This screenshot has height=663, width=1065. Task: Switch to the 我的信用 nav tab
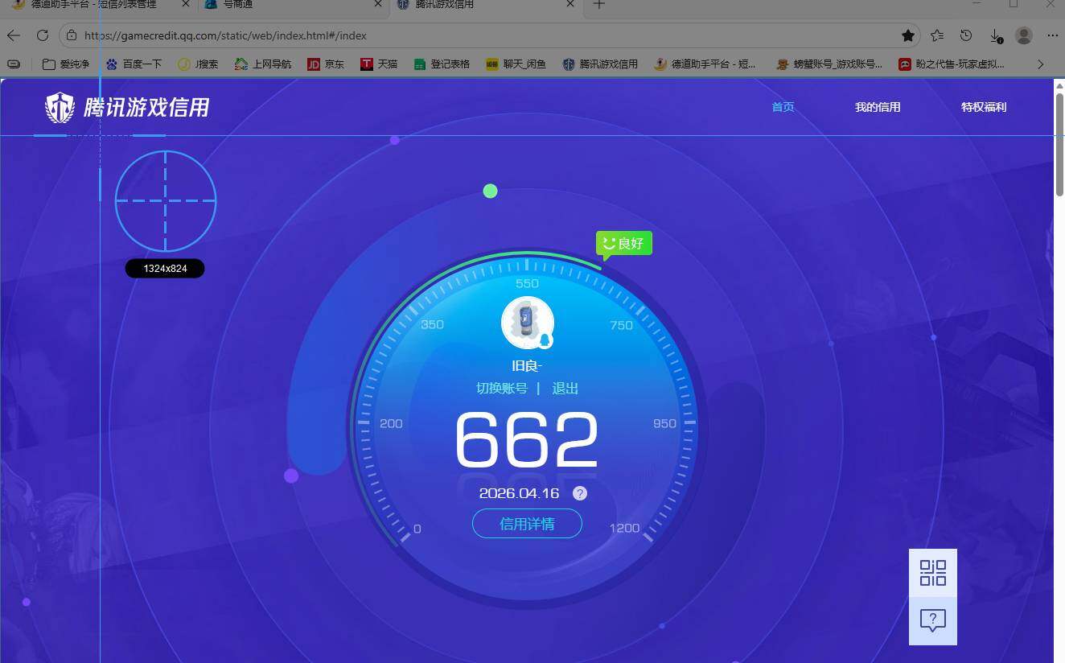(878, 107)
